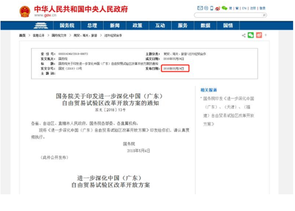Click the Tiananmen gate home icon
The image size is (295, 211).
pos(40,26)
